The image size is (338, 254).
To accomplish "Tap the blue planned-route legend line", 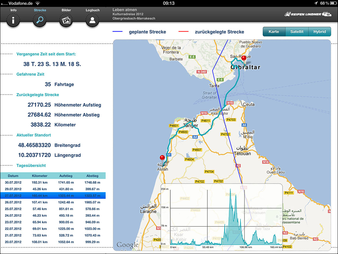I will pos(117,32).
